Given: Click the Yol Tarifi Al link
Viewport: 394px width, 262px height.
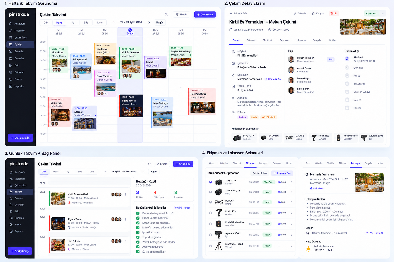Looking at the screenshot, I should pos(374,233).
